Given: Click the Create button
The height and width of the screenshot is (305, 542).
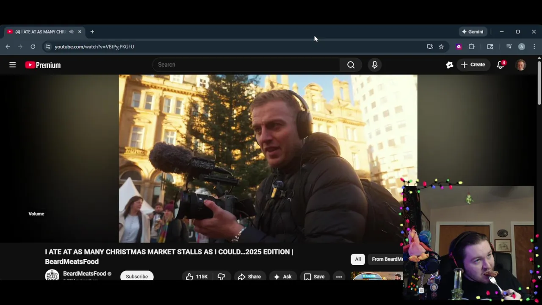Looking at the screenshot, I should point(473,65).
